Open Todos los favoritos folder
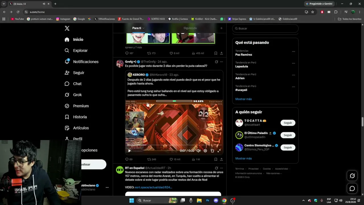The height and width of the screenshot is (205, 364). (349, 19)
